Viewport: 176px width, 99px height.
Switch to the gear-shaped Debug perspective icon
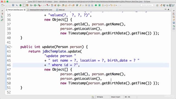[167, 5]
